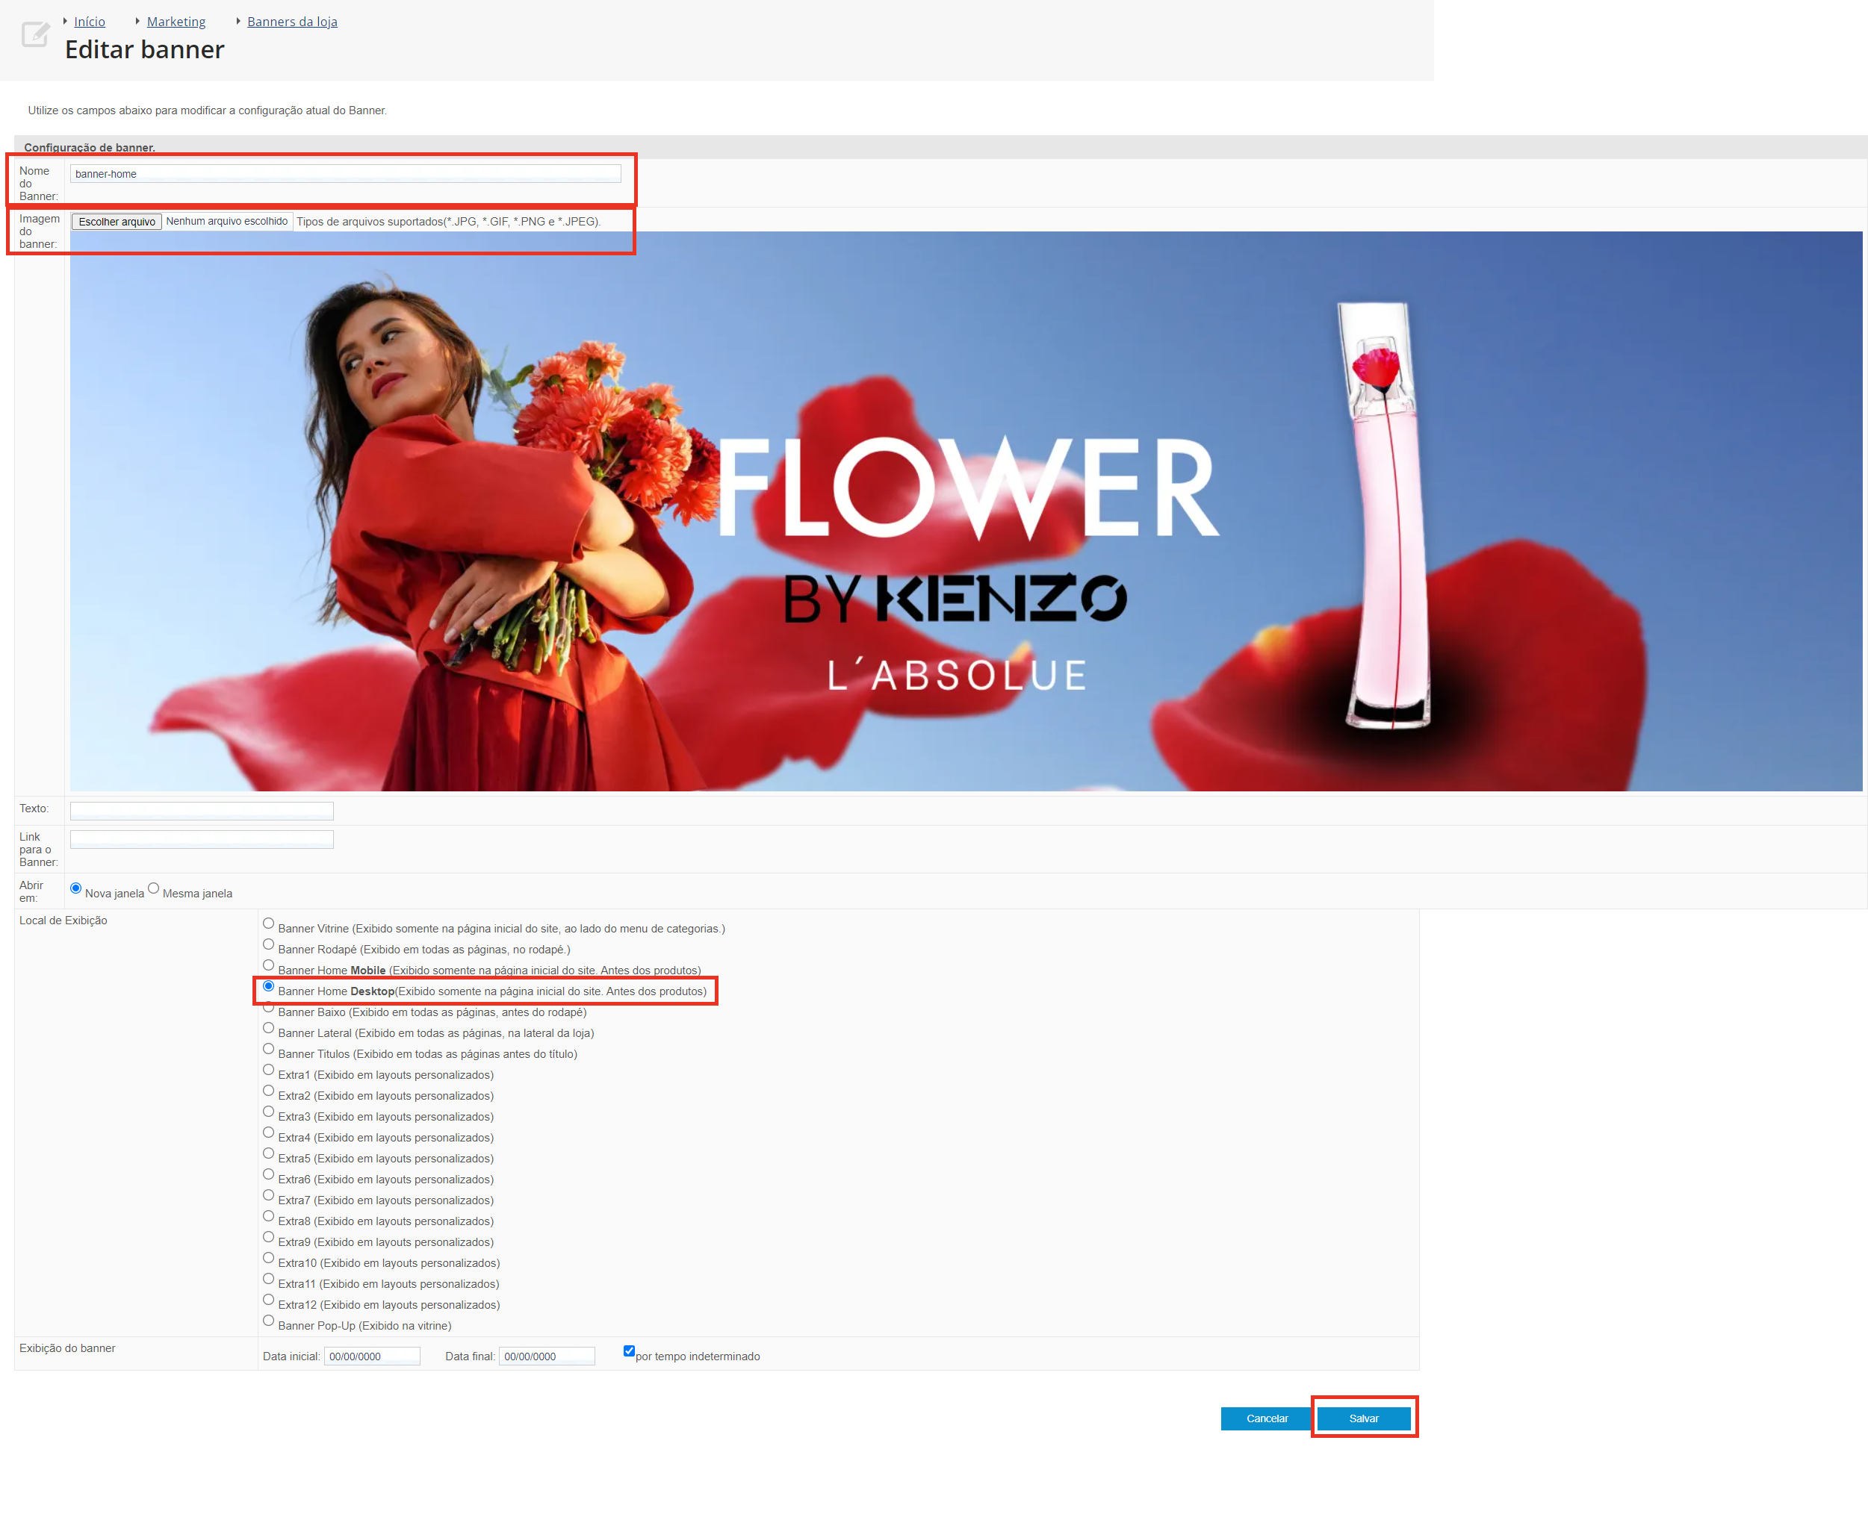Select the Banner Rodapé radio option
The height and width of the screenshot is (1517, 1868).
(268, 944)
